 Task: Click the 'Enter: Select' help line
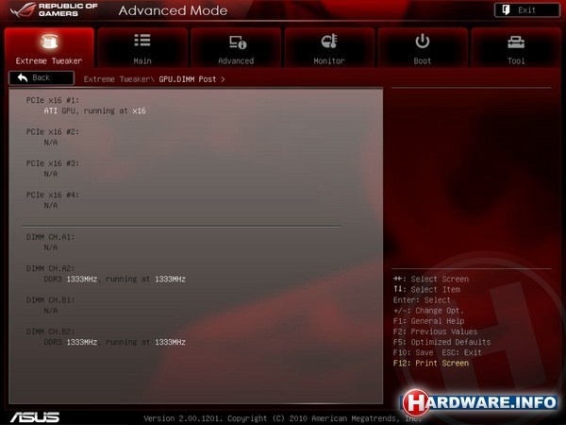pos(422,300)
